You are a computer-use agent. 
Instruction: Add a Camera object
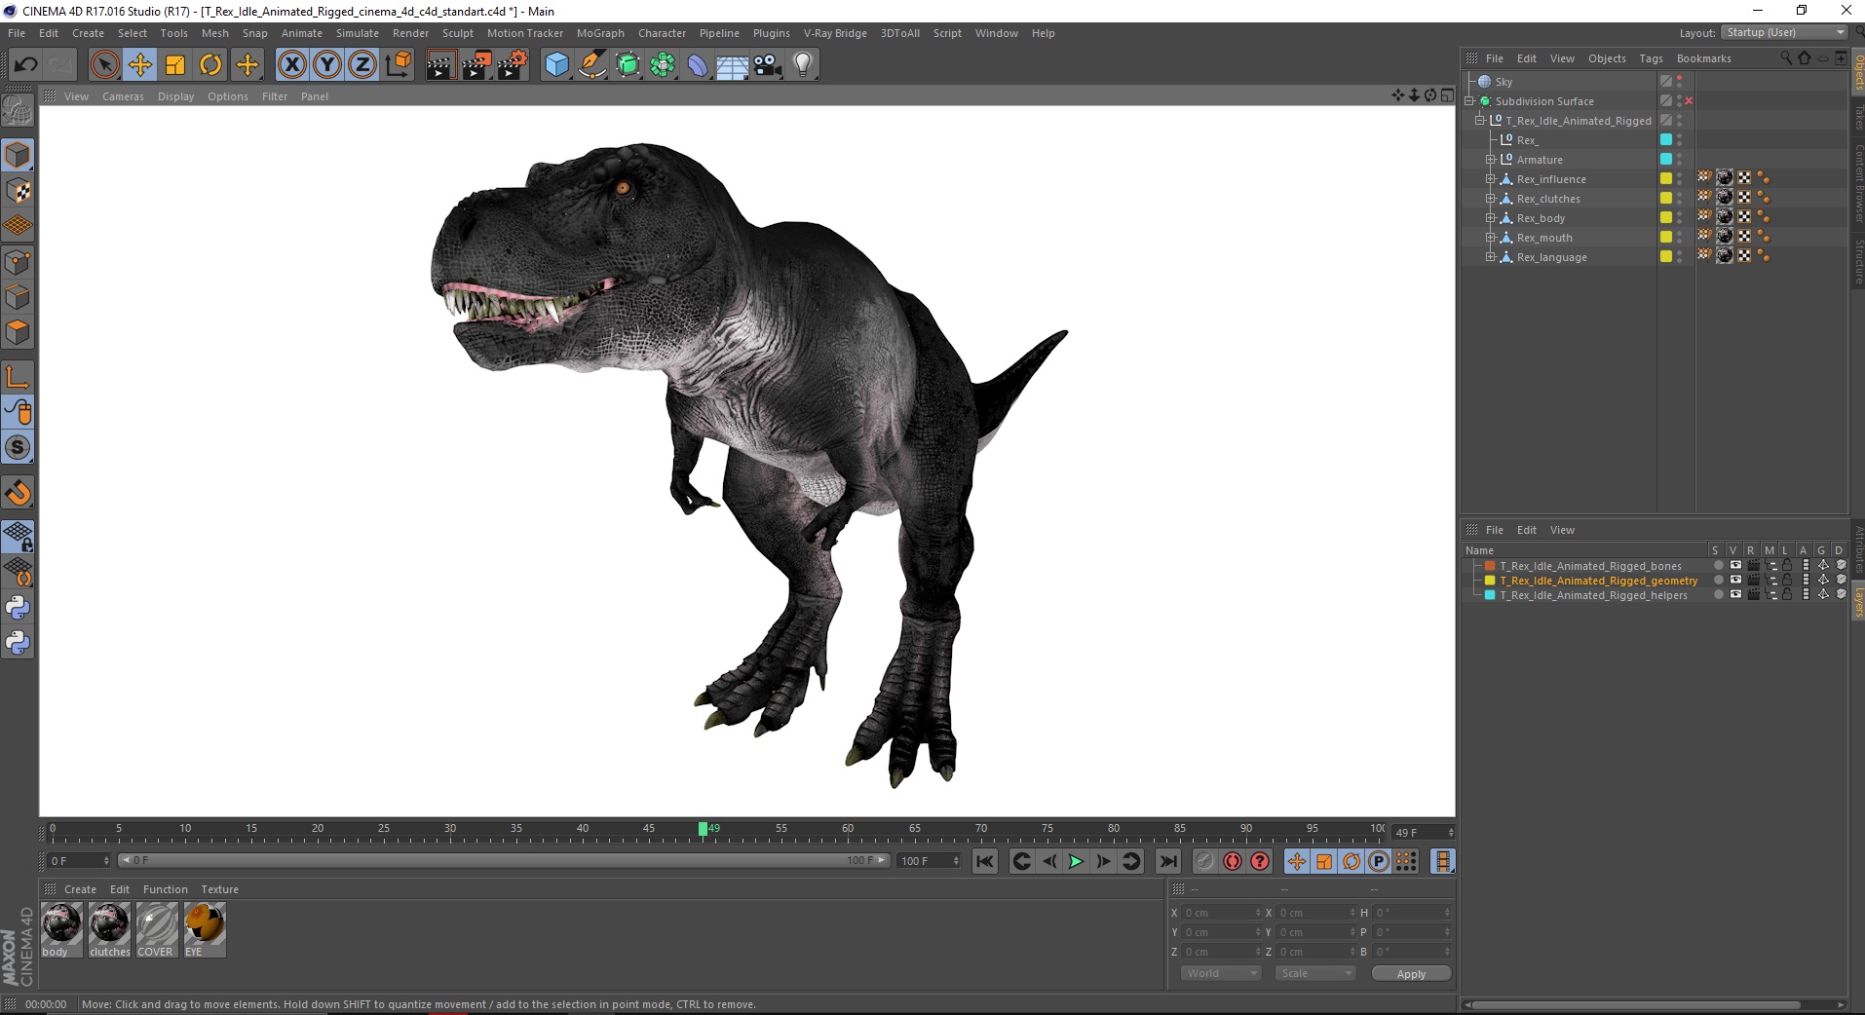[768, 65]
